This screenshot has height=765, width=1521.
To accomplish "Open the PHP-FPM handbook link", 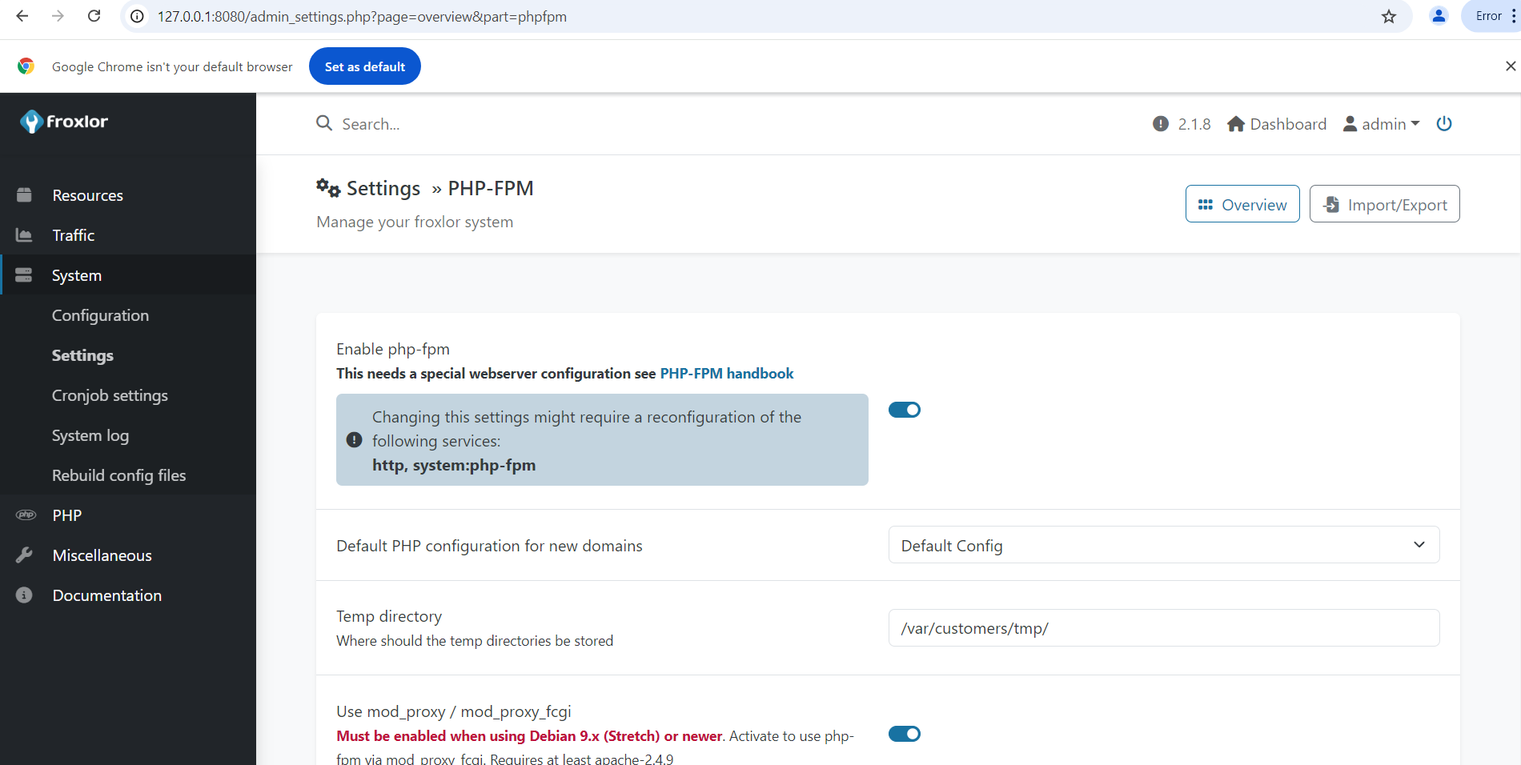I will pyautogui.click(x=726, y=374).
